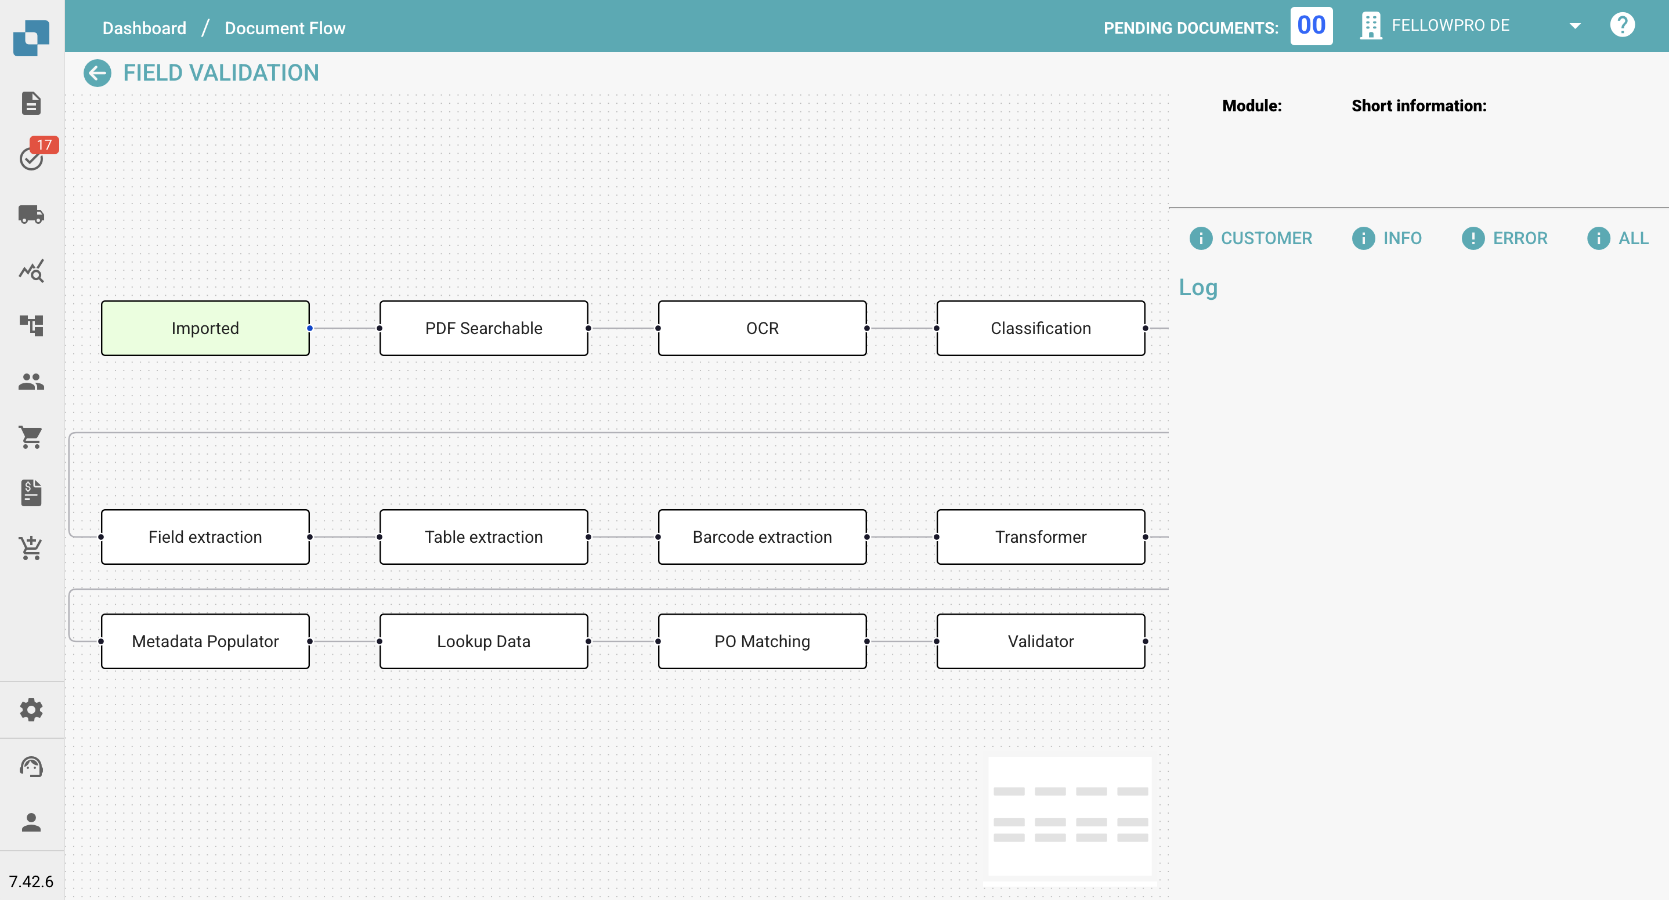
Task: Open the users group icon in sidebar
Action: 31,382
